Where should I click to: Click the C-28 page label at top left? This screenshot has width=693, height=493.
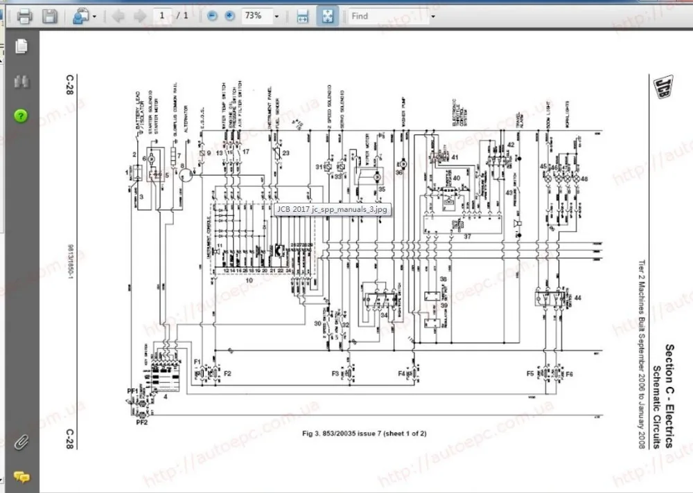tap(69, 84)
